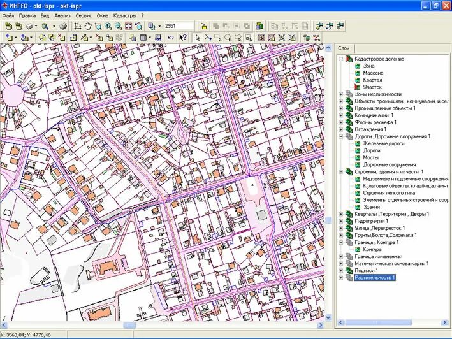The width and height of the screenshot is (452, 339).
Task: Click the green cylinder database icon
Action: coord(307,38)
